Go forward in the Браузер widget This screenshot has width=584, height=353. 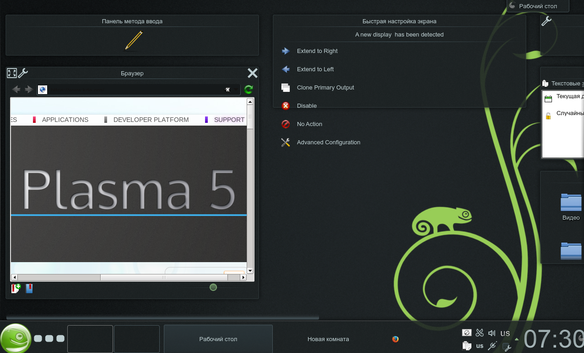(x=29, y=90)
